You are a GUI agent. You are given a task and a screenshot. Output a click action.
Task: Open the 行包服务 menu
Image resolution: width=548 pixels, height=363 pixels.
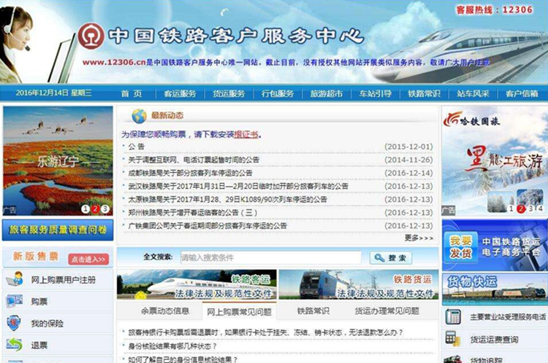point(278,93)
